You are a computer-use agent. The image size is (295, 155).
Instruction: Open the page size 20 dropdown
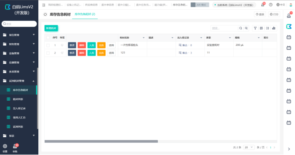tap(249, 147)
